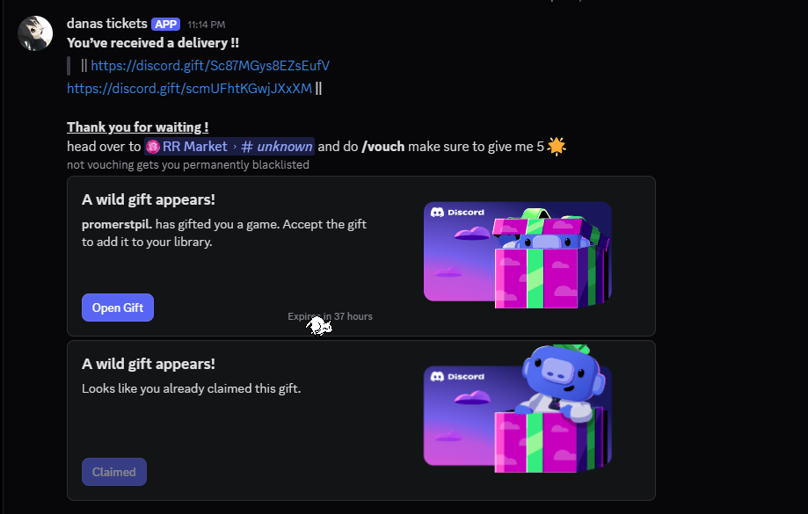Click the star emoji after 5
808x514 pixels.
pyautogui.click(x=556, y=146)
